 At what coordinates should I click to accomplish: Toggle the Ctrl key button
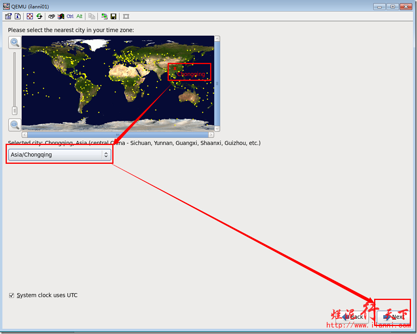(x=70, y=16)
